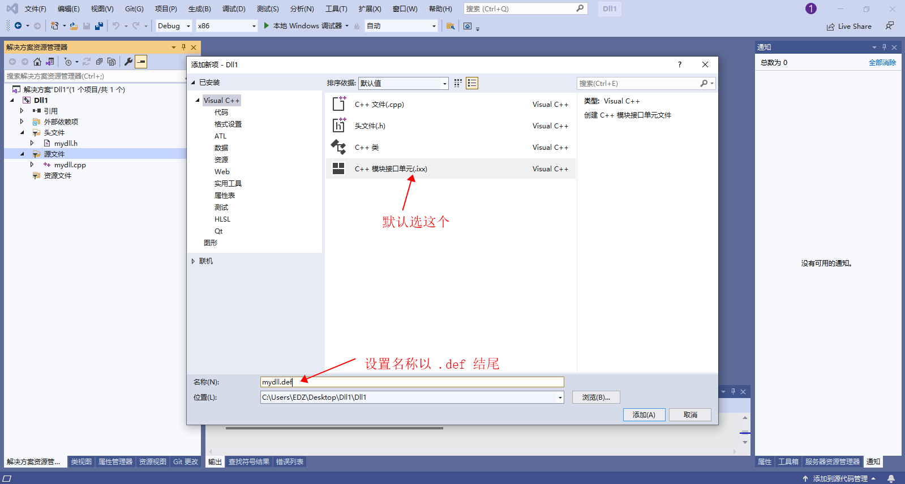Click 添加到源代码管理 in status bar
This screenshot has height=484, width=905.
(x=840, y=478)
